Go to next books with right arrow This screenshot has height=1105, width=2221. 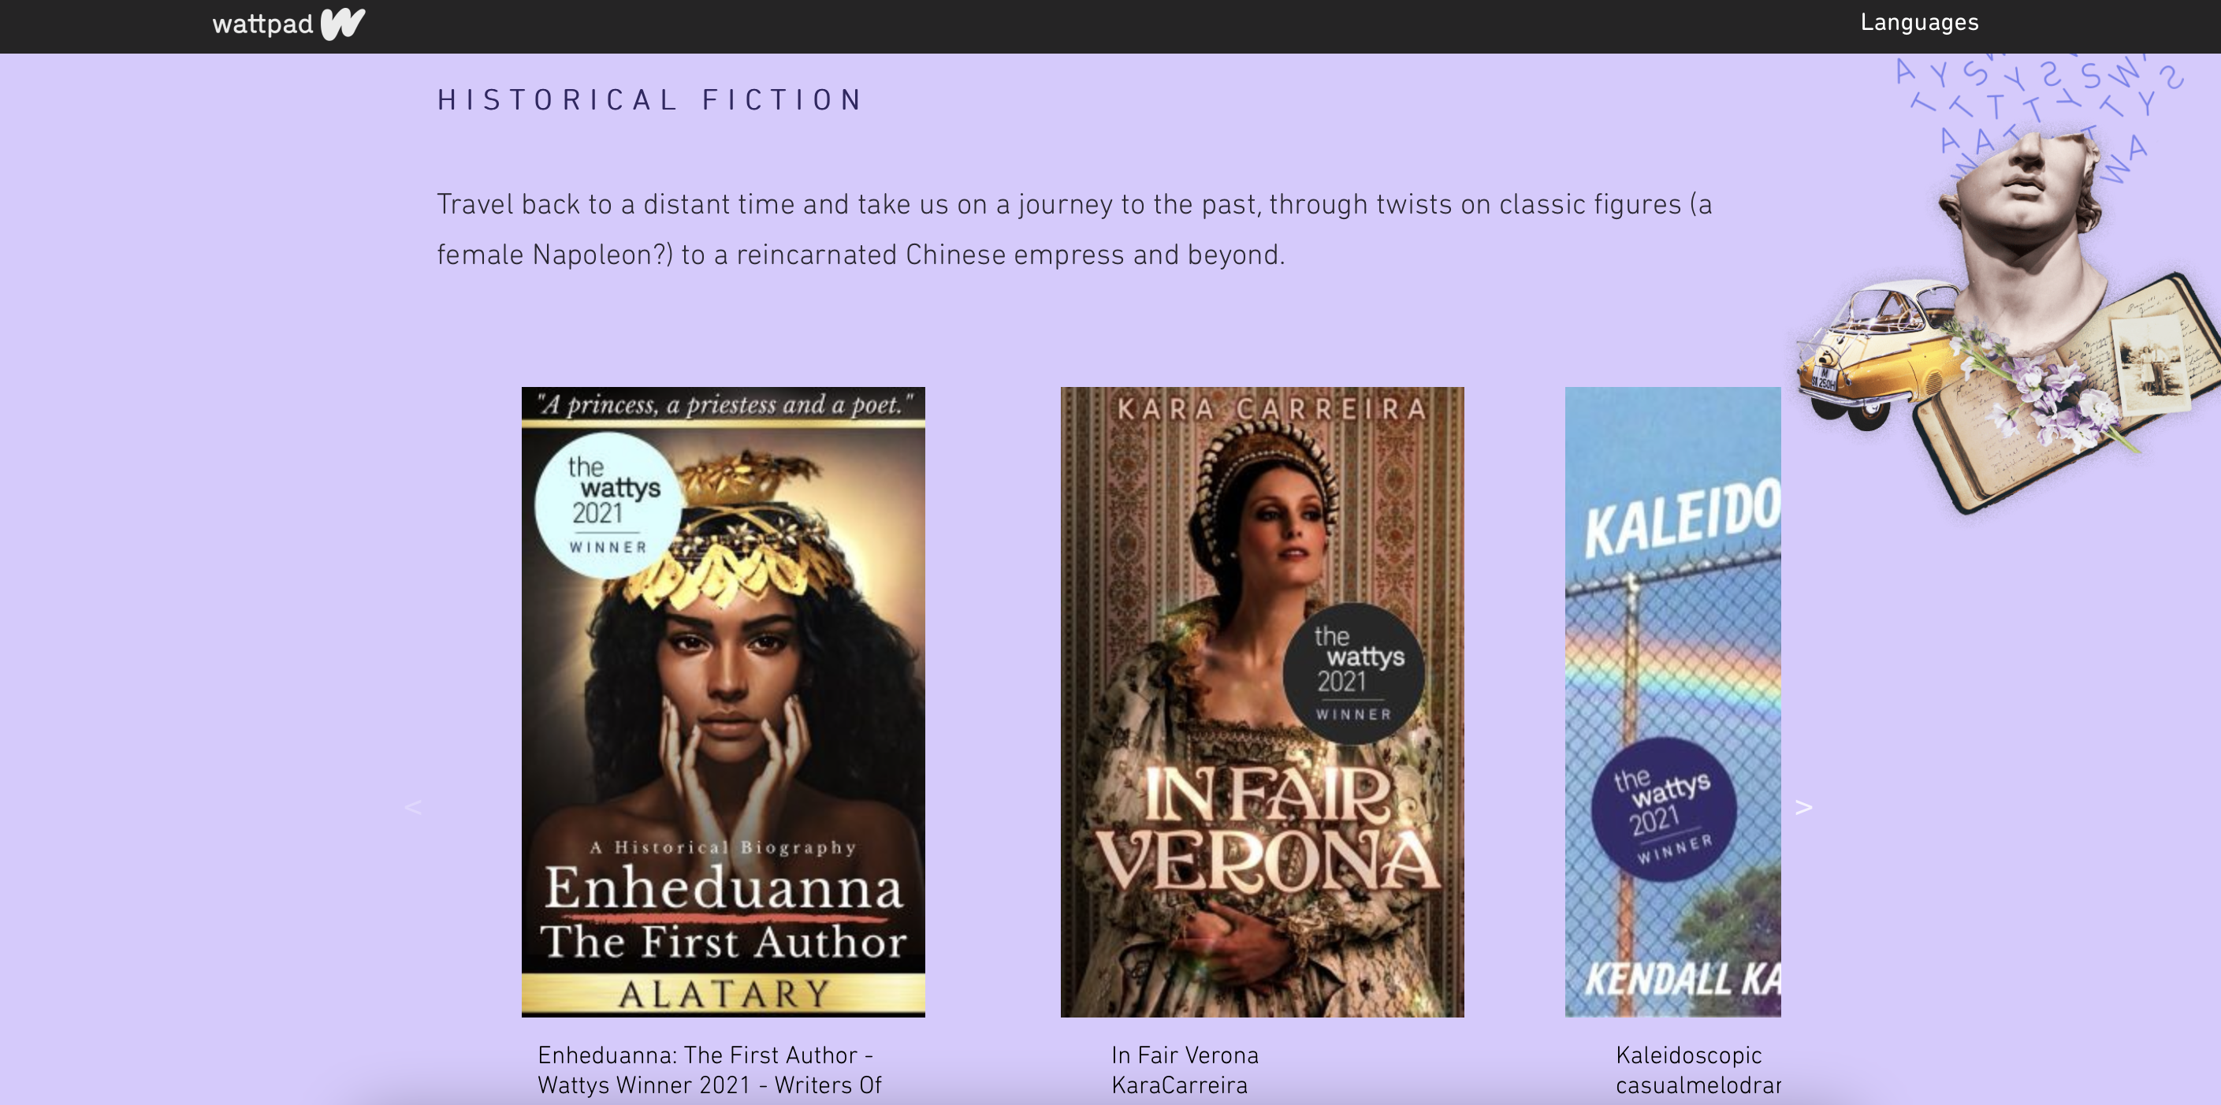(1802, 808)
